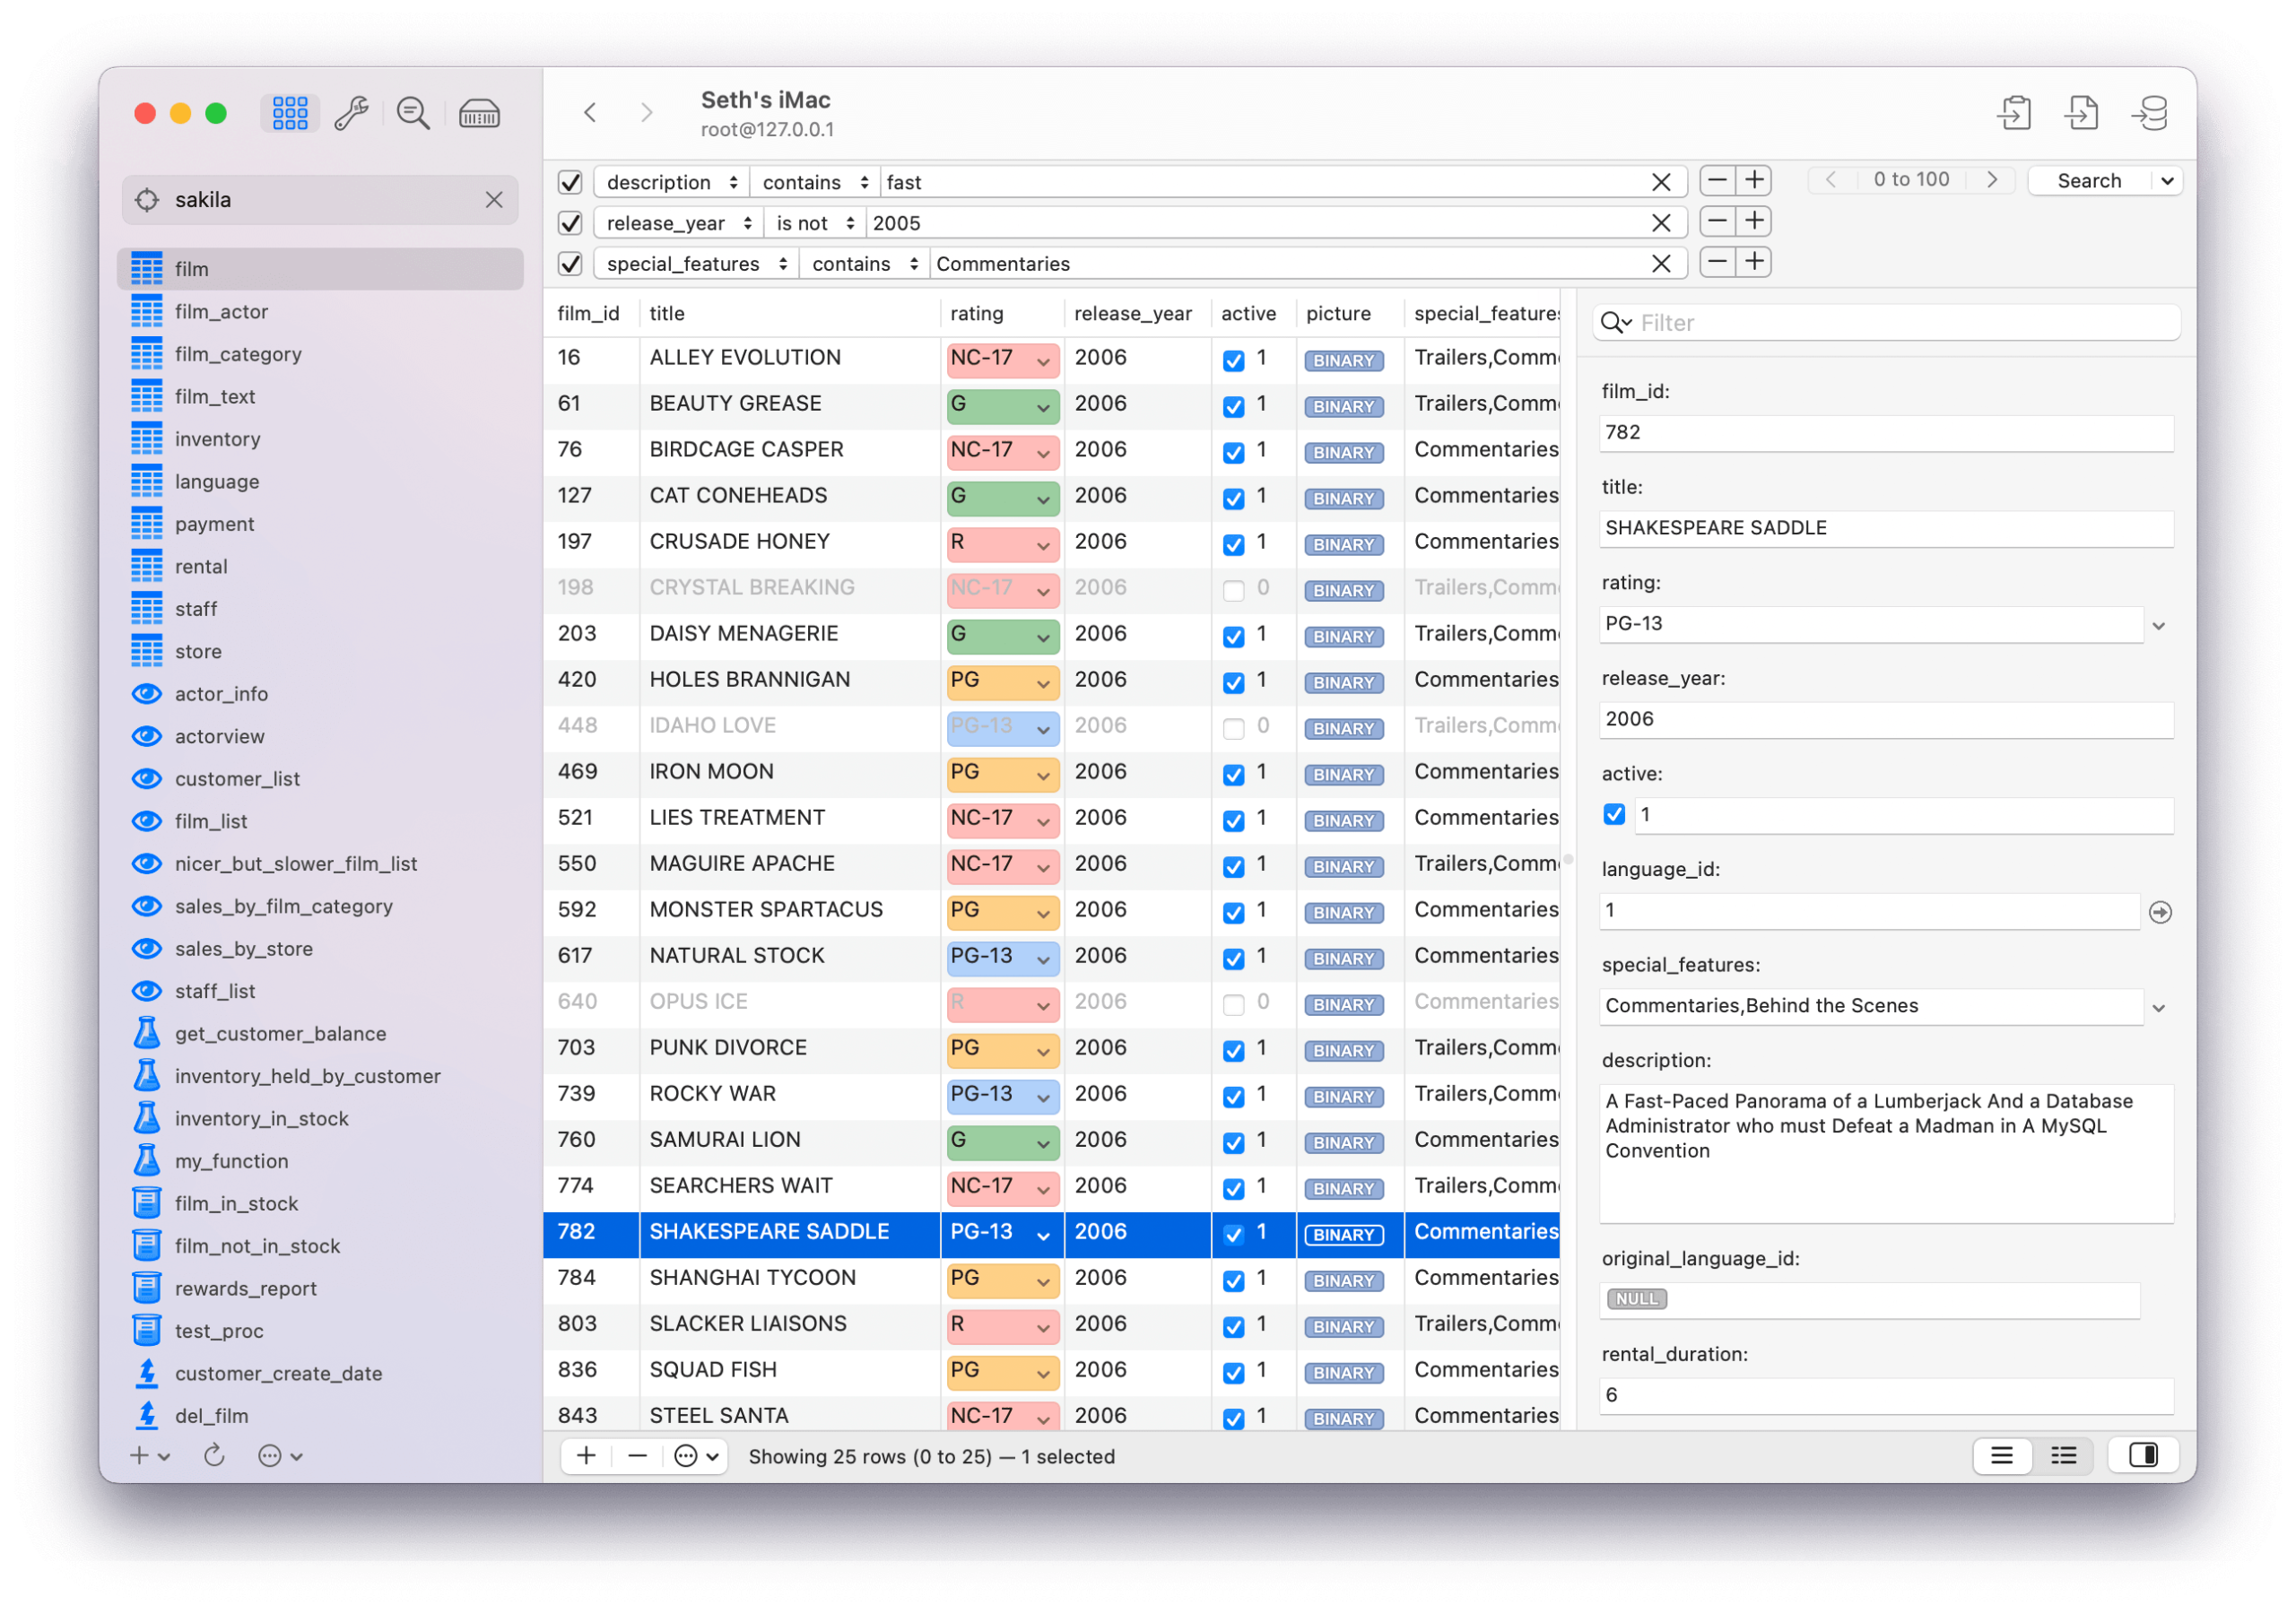
Task: Add a new filter row with the plus button
Action: (1753, 180)
